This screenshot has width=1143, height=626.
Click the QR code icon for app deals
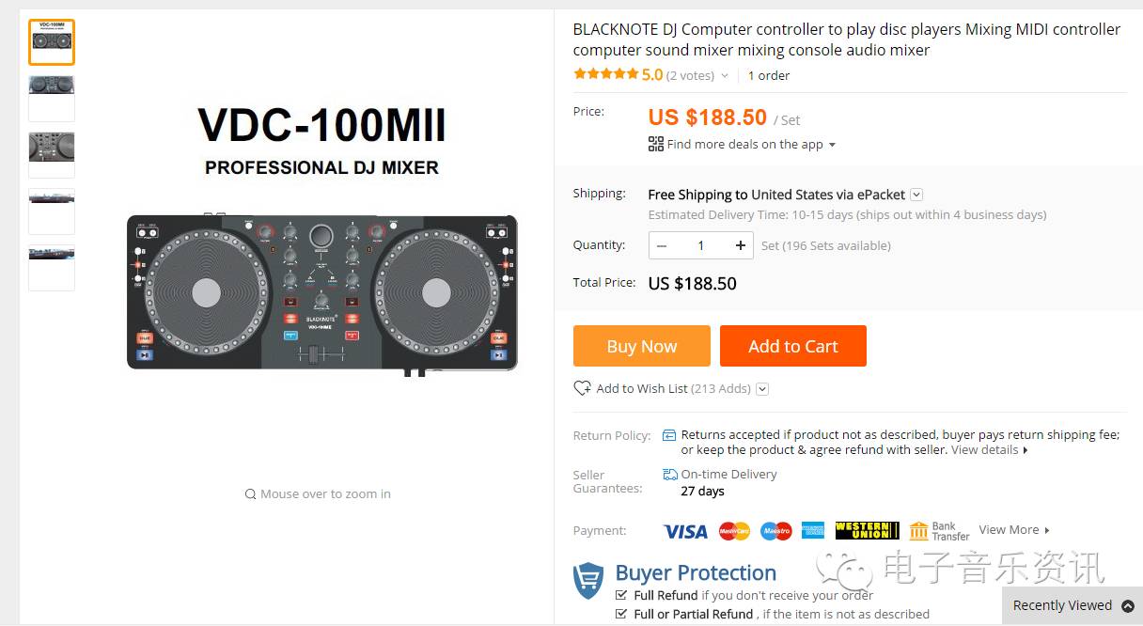point(656,144)
